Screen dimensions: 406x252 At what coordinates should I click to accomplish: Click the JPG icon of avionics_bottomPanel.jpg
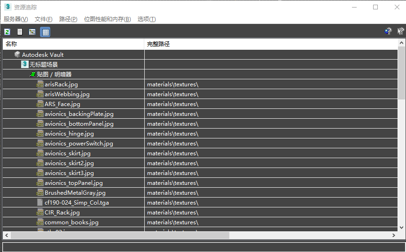point(40,123)
